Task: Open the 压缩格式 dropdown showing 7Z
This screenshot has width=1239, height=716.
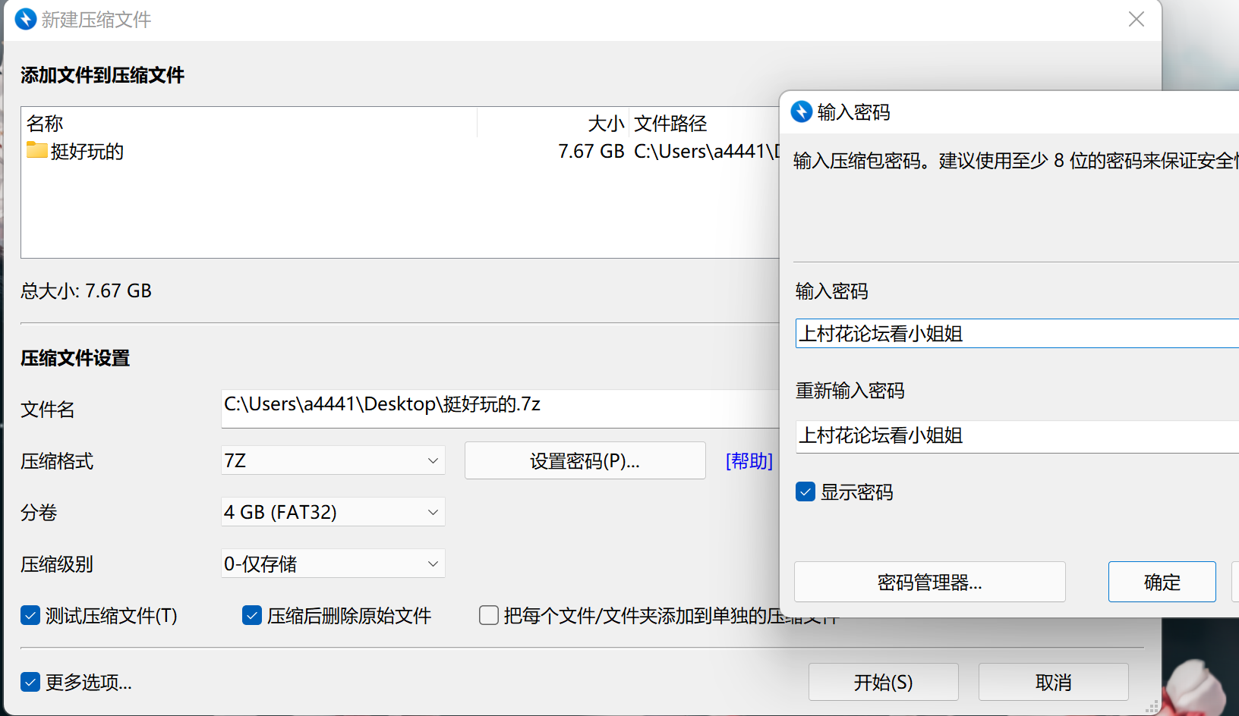Action: 333,460
